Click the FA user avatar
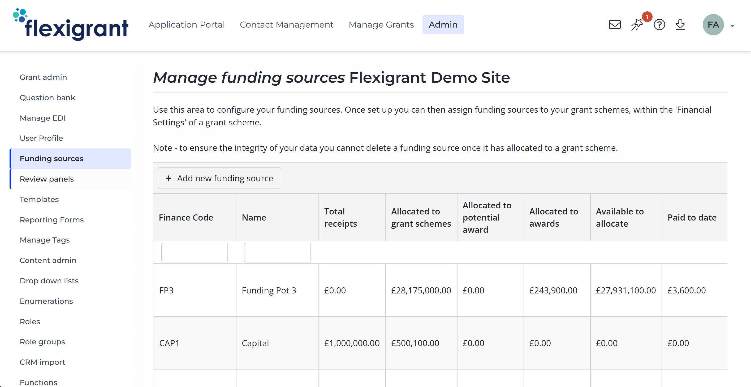Viewport: 751px width, 387px height. (x=713, y=25)
